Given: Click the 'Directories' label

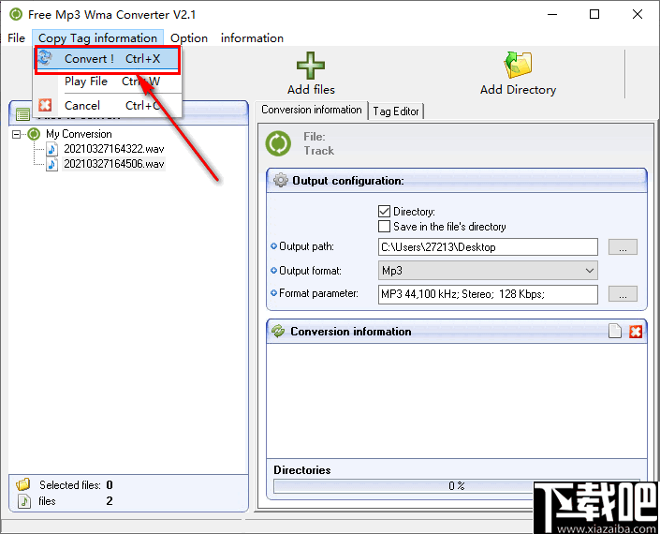Looking at the screenshot, I should pos(301,470).
